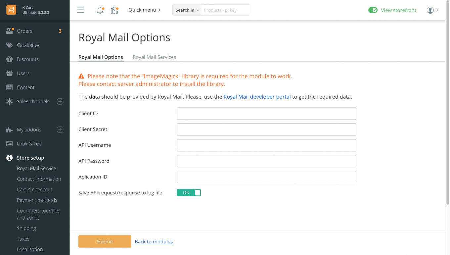Open the marketplace updates icon
Image resolution: width=450 pixels, height=255 pixels.
[x=114, y=10]
